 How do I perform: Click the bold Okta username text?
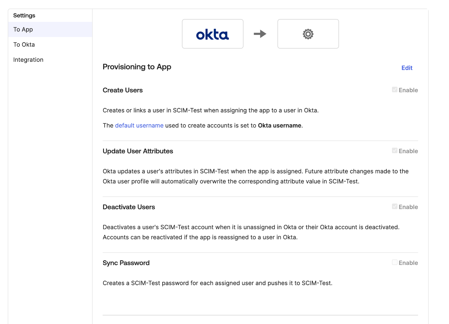pos(279,125)
